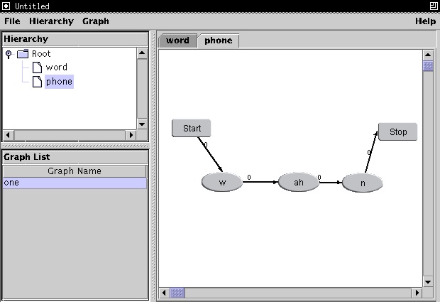Viewport: 440px width, 302px height.
Task: Click hierarchy panel scroll right arrow
Action: tap(131, 135)
